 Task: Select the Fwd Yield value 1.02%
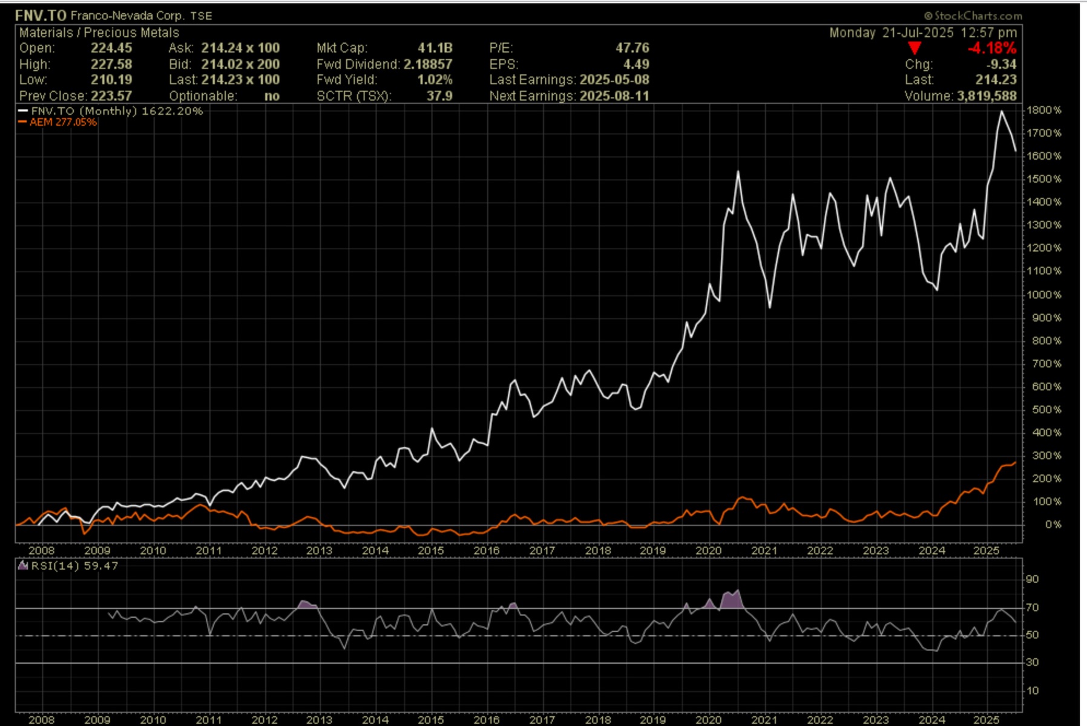click(x=435, y=80)
